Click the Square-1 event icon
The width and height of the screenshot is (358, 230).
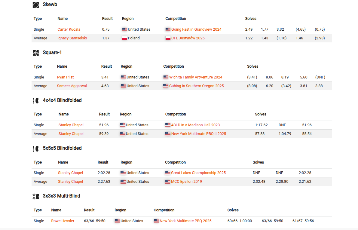point(35,53)
